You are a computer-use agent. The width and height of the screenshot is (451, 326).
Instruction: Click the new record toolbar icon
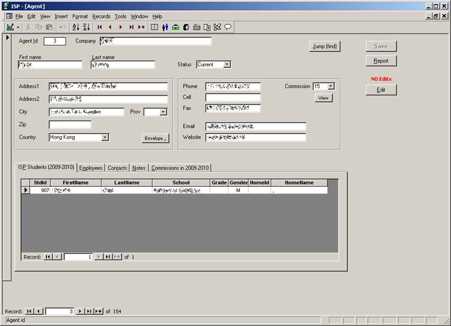click(141, 27)
